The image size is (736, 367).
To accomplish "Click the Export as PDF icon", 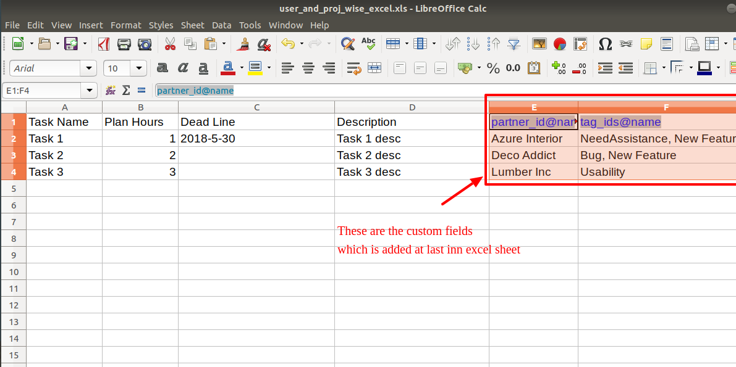I will [104, 44].
